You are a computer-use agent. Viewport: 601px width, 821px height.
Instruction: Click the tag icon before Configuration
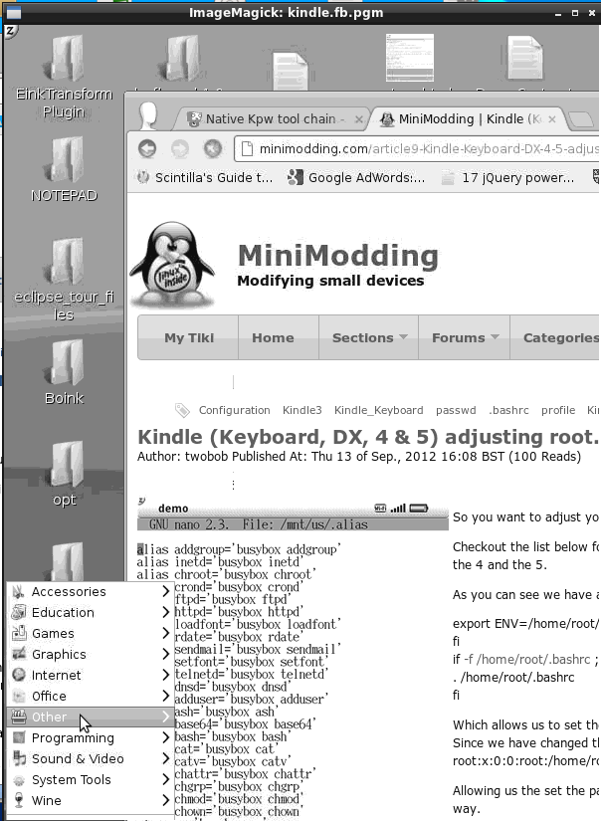[182, 410]
